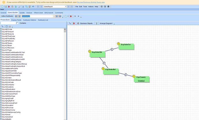
Task: Select Erp.AGLocation in the table list
Action: 7,105
